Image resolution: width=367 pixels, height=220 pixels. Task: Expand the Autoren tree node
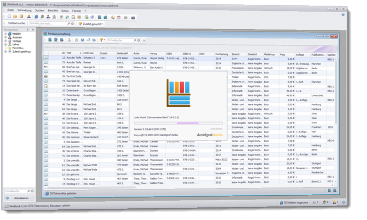tap(6, 37)
